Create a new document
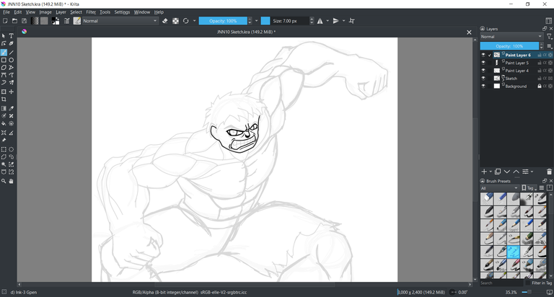Image resolution: width=554 pixels, height=297 pixels. pyautogui.click(x=5, y=21)
